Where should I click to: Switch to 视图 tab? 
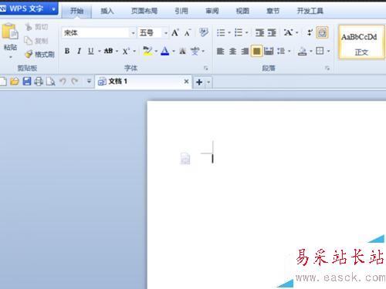click(x=242, y=11)
